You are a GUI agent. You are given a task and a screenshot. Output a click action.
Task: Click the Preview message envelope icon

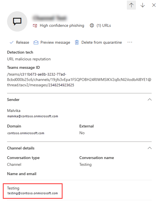pos(36,42)
